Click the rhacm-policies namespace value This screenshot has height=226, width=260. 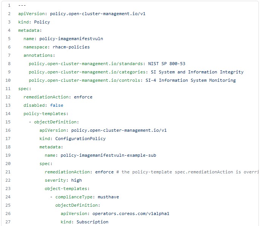click(x=71, y=47)
